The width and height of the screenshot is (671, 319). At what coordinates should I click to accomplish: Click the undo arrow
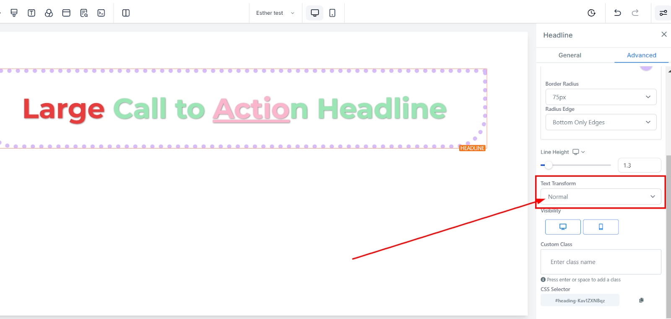pyautogui.click(x=617, y=13)
